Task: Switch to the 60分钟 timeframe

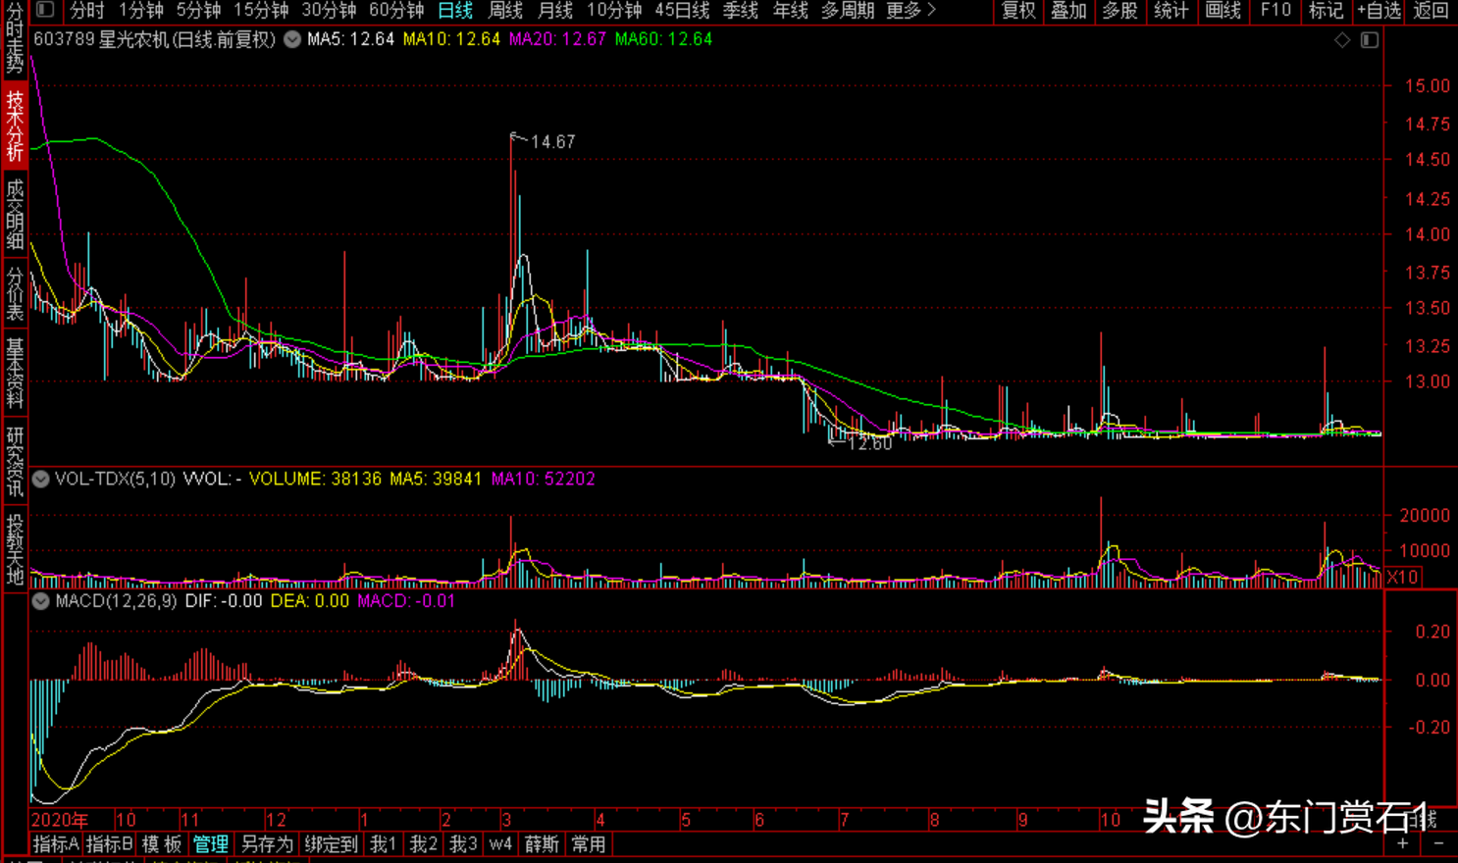Action: click(396, 11)
